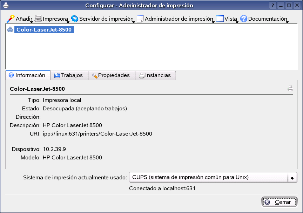Click the Documentación help icon
Viewport: 303px width, 213px height.
(x=244, y=19)
